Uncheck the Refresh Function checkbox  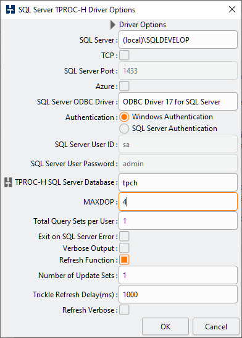[124, 260]
